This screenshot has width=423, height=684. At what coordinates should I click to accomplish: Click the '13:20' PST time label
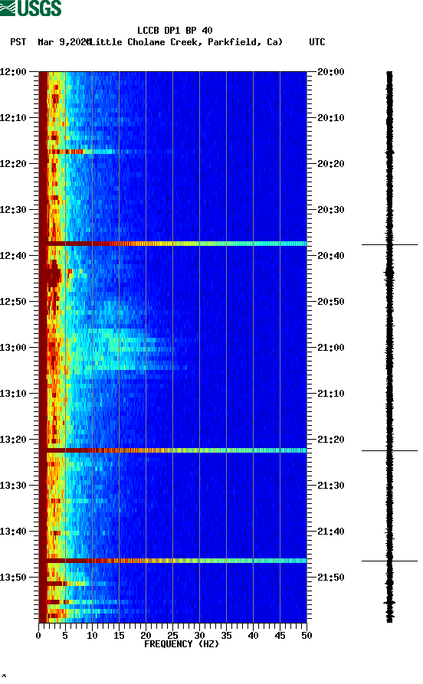pos(13,440)
